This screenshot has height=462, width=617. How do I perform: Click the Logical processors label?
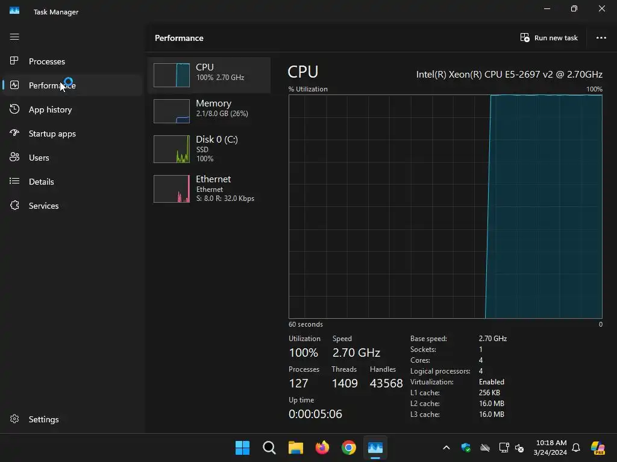coord(440,371)
